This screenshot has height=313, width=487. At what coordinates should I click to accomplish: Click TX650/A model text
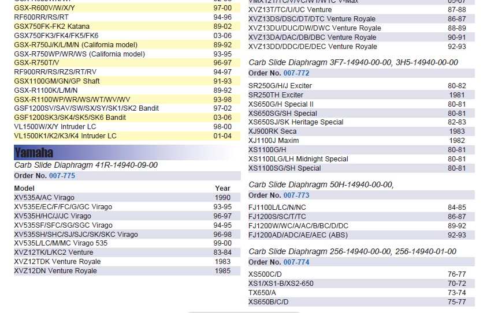pyautogui.click(x=262, y=293)
